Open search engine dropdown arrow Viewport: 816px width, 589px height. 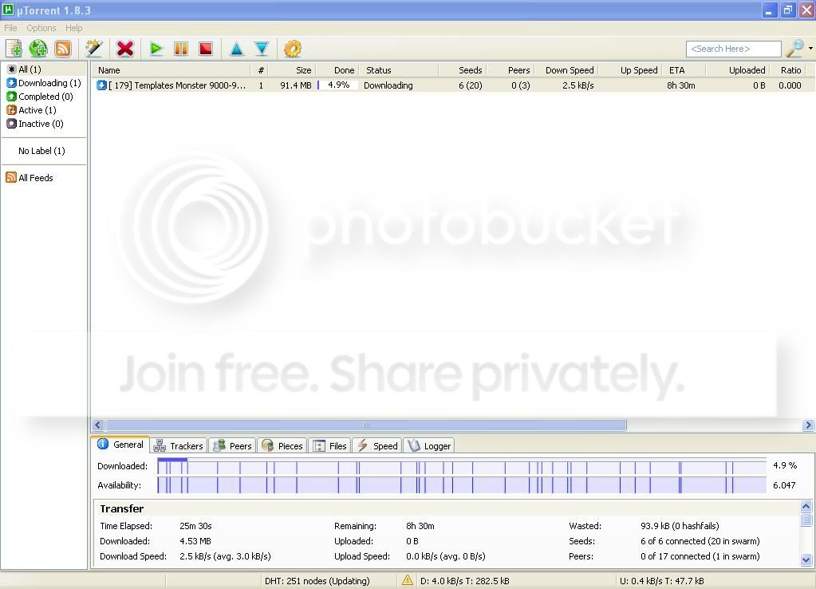pos(810,49)
